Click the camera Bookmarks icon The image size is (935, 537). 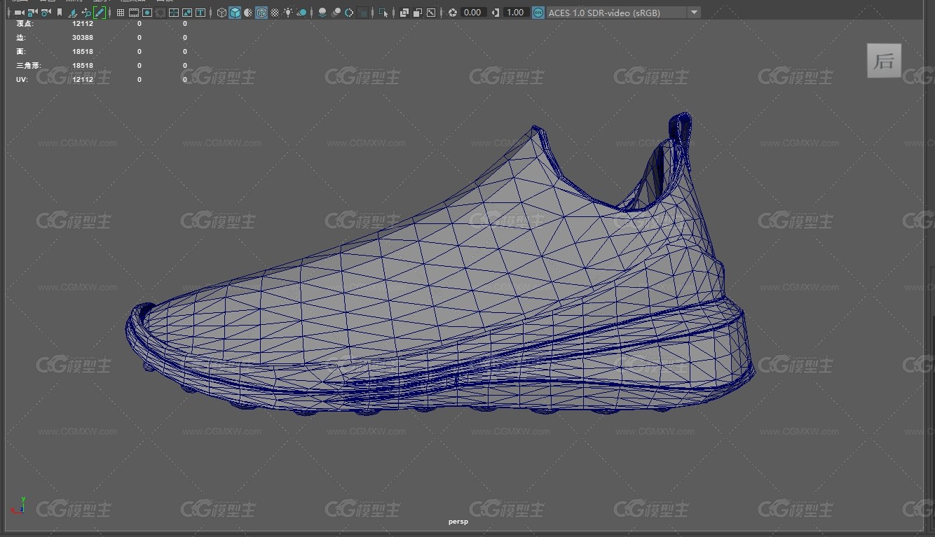(60, 13)
